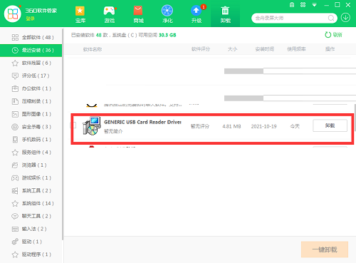
Task: Open the 游戏 games tab
Action: 109,14
